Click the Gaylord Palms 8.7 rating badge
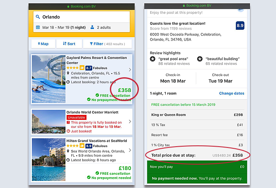The width and height of the screenshot is (276, 188). tap(89, 68)
